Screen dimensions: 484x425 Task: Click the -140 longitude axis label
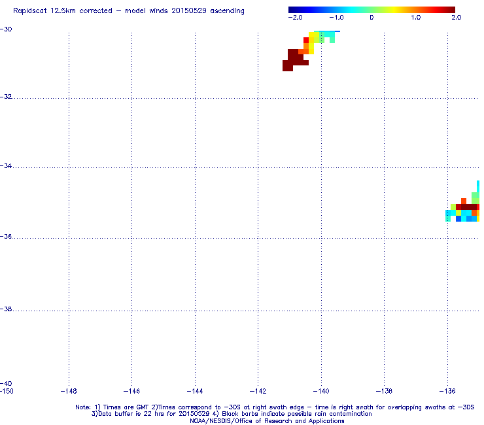pyautogui.click(x=321, y=392)
